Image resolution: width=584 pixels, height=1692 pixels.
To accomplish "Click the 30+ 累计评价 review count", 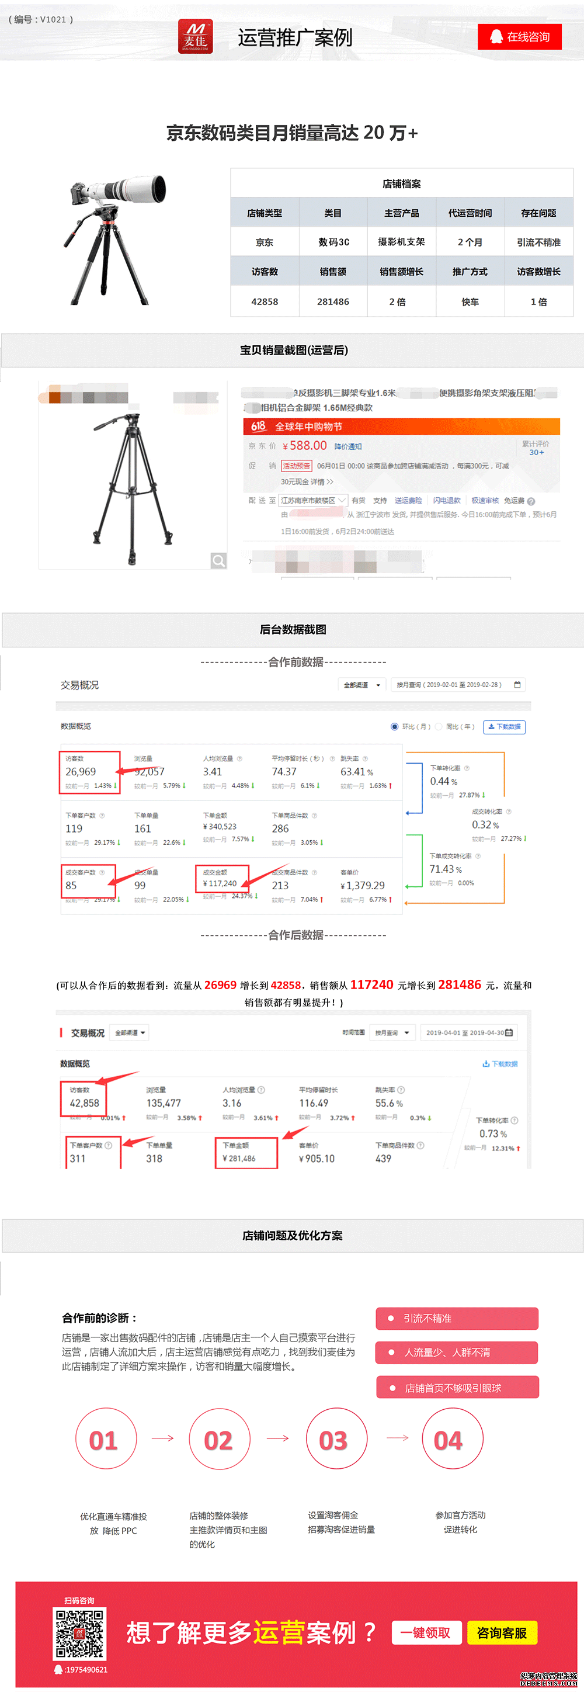I will (x=536, y=452).
